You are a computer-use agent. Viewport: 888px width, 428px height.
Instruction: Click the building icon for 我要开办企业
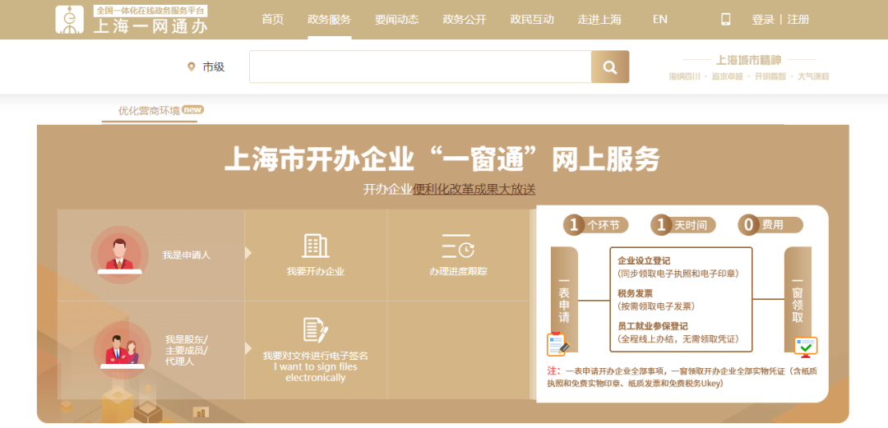tap(316, 246)
